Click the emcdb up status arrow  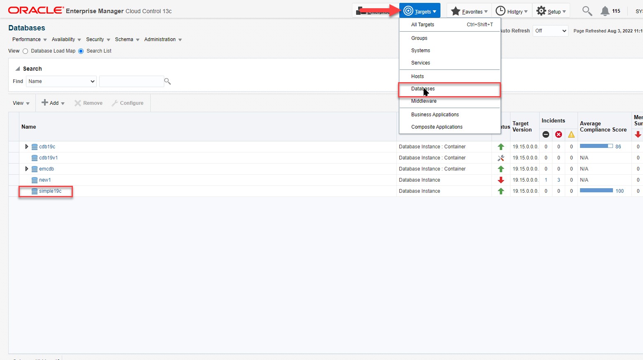point(501,169)
